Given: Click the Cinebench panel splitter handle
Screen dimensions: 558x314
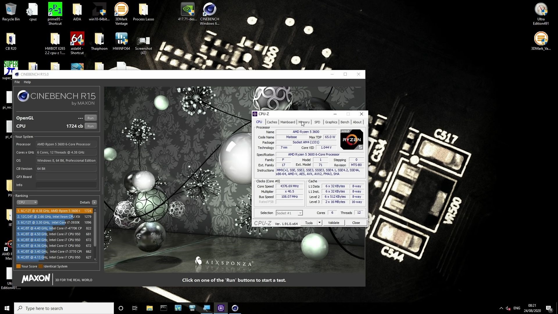Looking at the screenshot, I should pyautogui.click(x=102, y=185).
